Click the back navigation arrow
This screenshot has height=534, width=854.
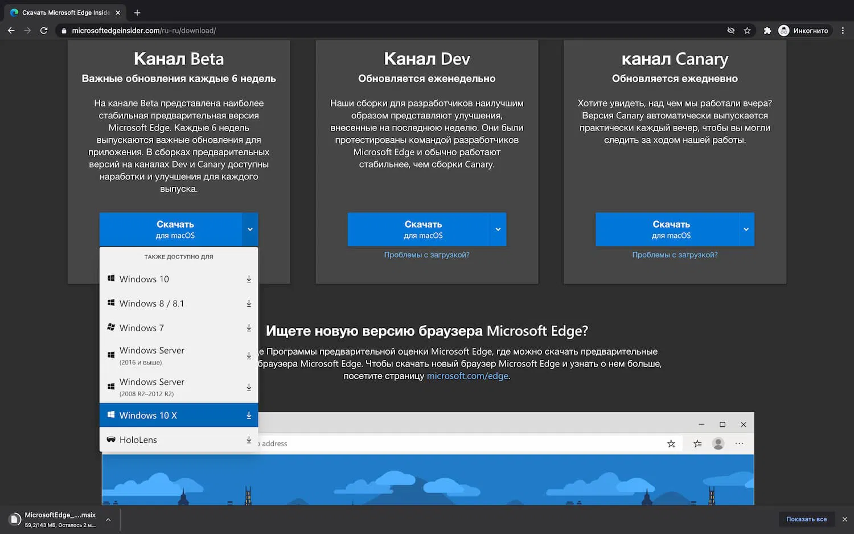pos(11,30)
